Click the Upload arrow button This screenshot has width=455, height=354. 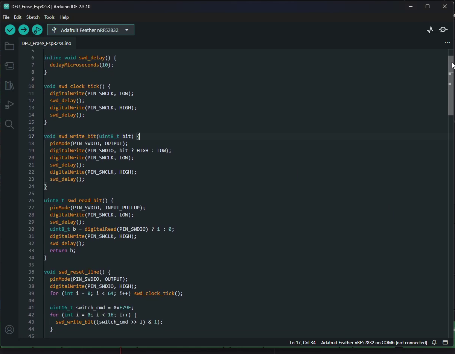click(x=24, y=30)
